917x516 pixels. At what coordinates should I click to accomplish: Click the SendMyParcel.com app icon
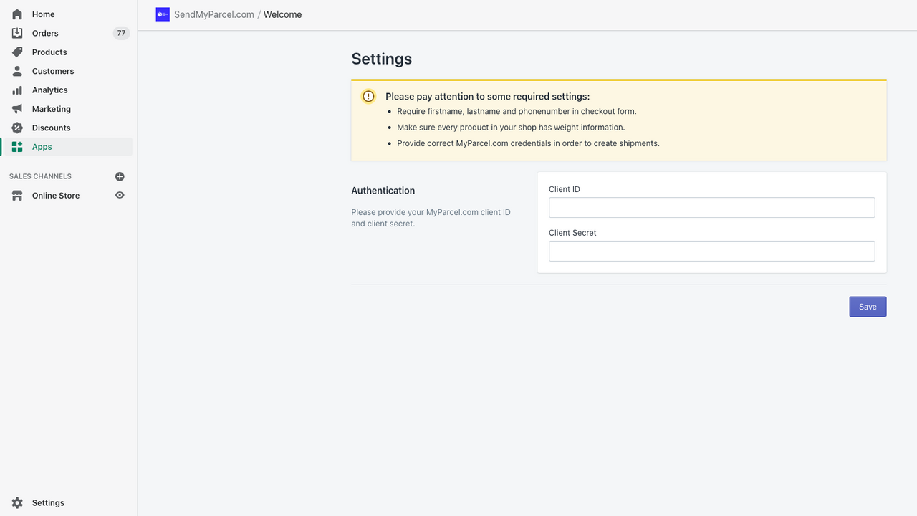pos(162,14)
